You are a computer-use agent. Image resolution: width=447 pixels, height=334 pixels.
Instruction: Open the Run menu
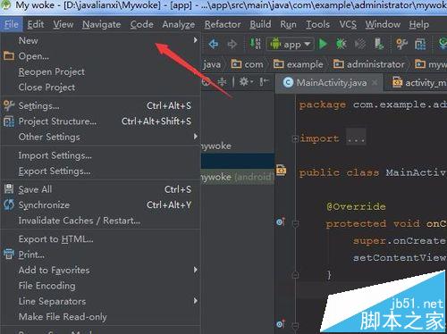tap(288, 24)
